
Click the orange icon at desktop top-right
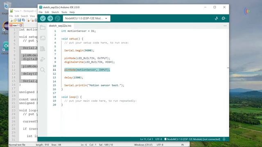[x=247, y=11]
